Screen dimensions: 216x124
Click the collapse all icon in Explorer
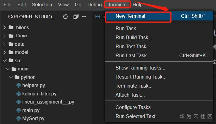point(76,17)
